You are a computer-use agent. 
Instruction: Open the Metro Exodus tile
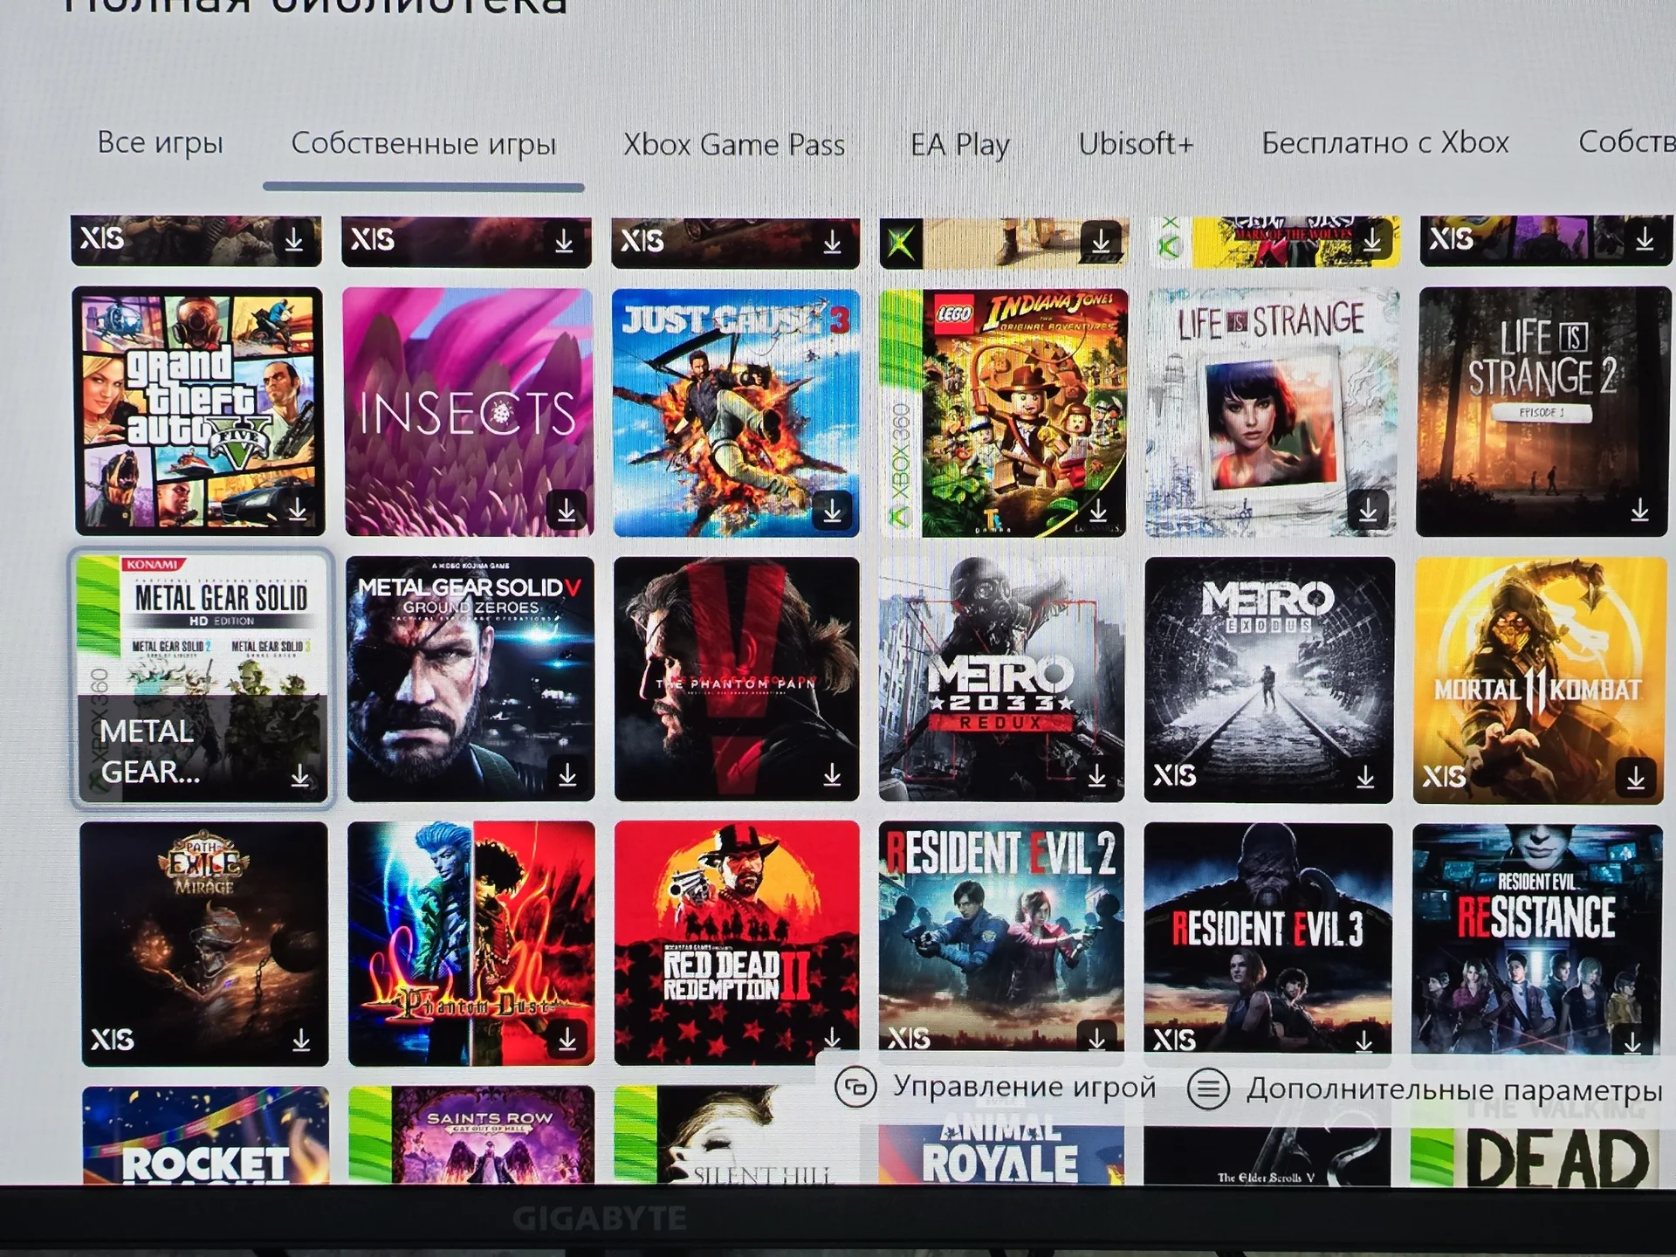tap(1269, 680)
